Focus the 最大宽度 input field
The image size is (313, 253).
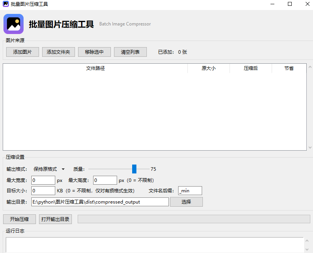point(43,180)
